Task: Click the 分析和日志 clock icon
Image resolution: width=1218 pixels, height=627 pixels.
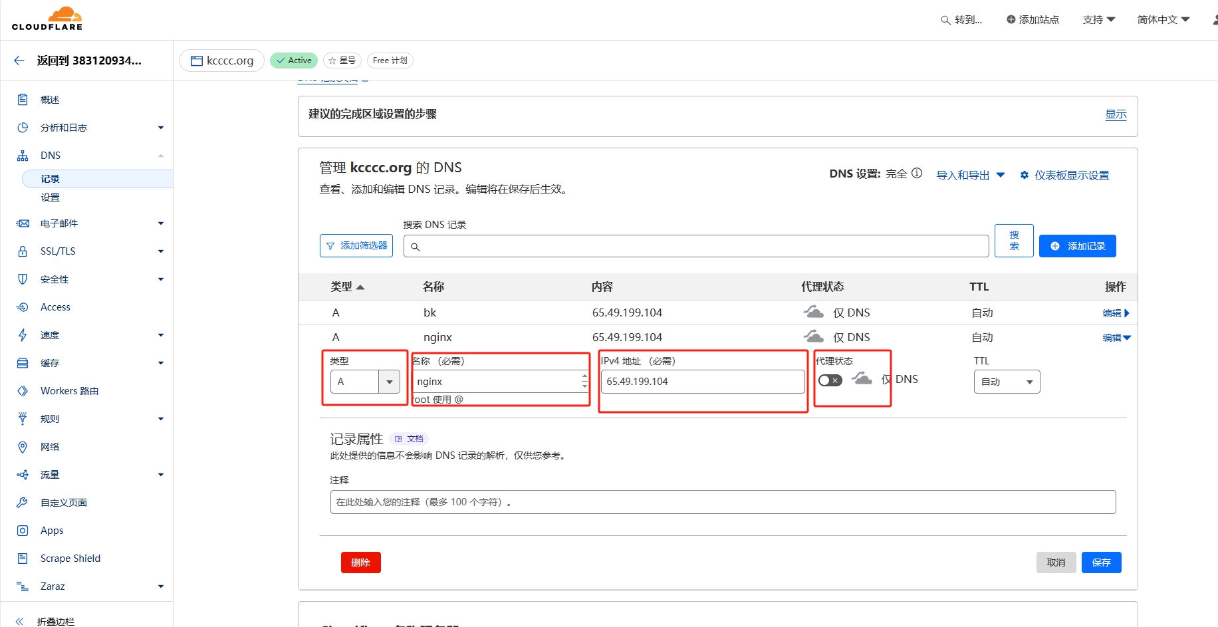Action: click(x=23, y=128)
